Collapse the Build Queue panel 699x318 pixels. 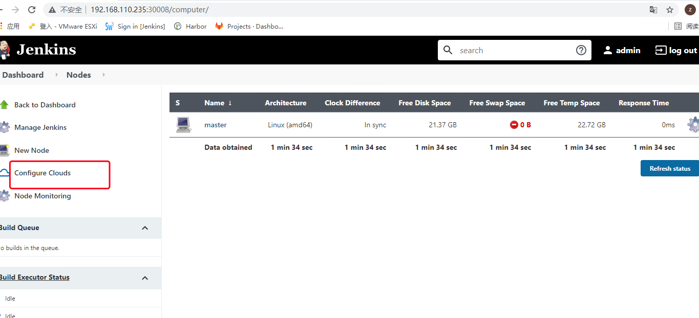coord(145,228)
